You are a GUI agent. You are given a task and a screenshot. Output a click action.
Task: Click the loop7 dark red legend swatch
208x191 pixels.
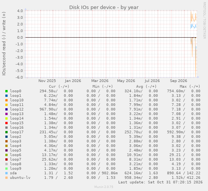coord(6,159)
